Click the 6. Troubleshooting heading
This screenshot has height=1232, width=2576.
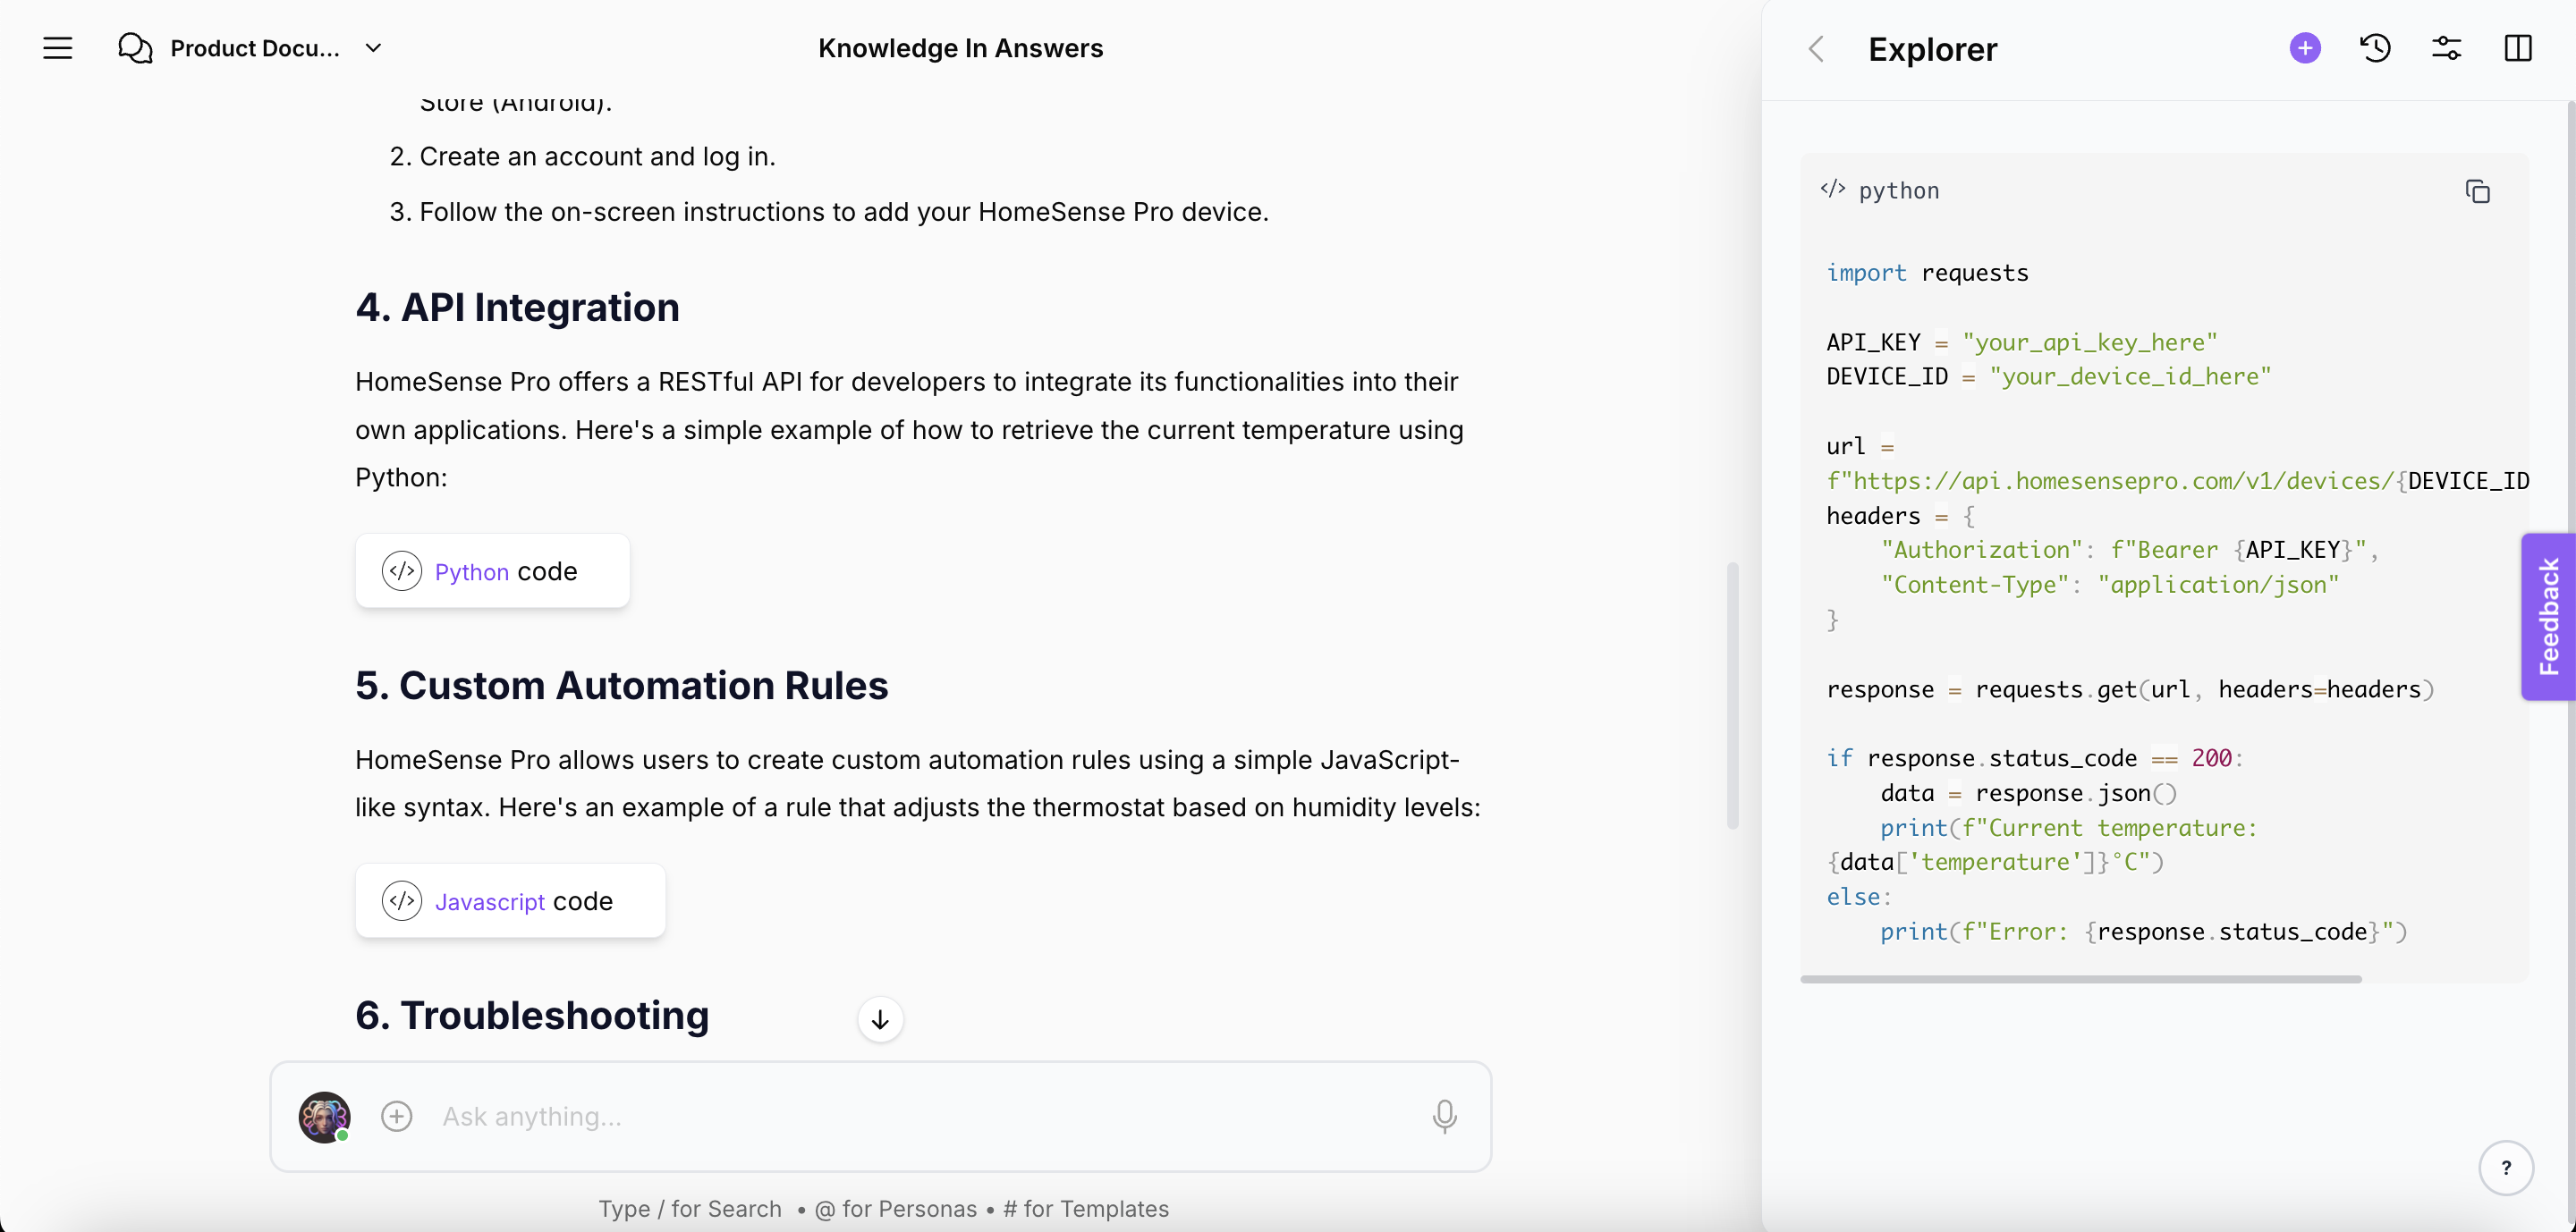pyautogui.click(x=532, y=1015)
